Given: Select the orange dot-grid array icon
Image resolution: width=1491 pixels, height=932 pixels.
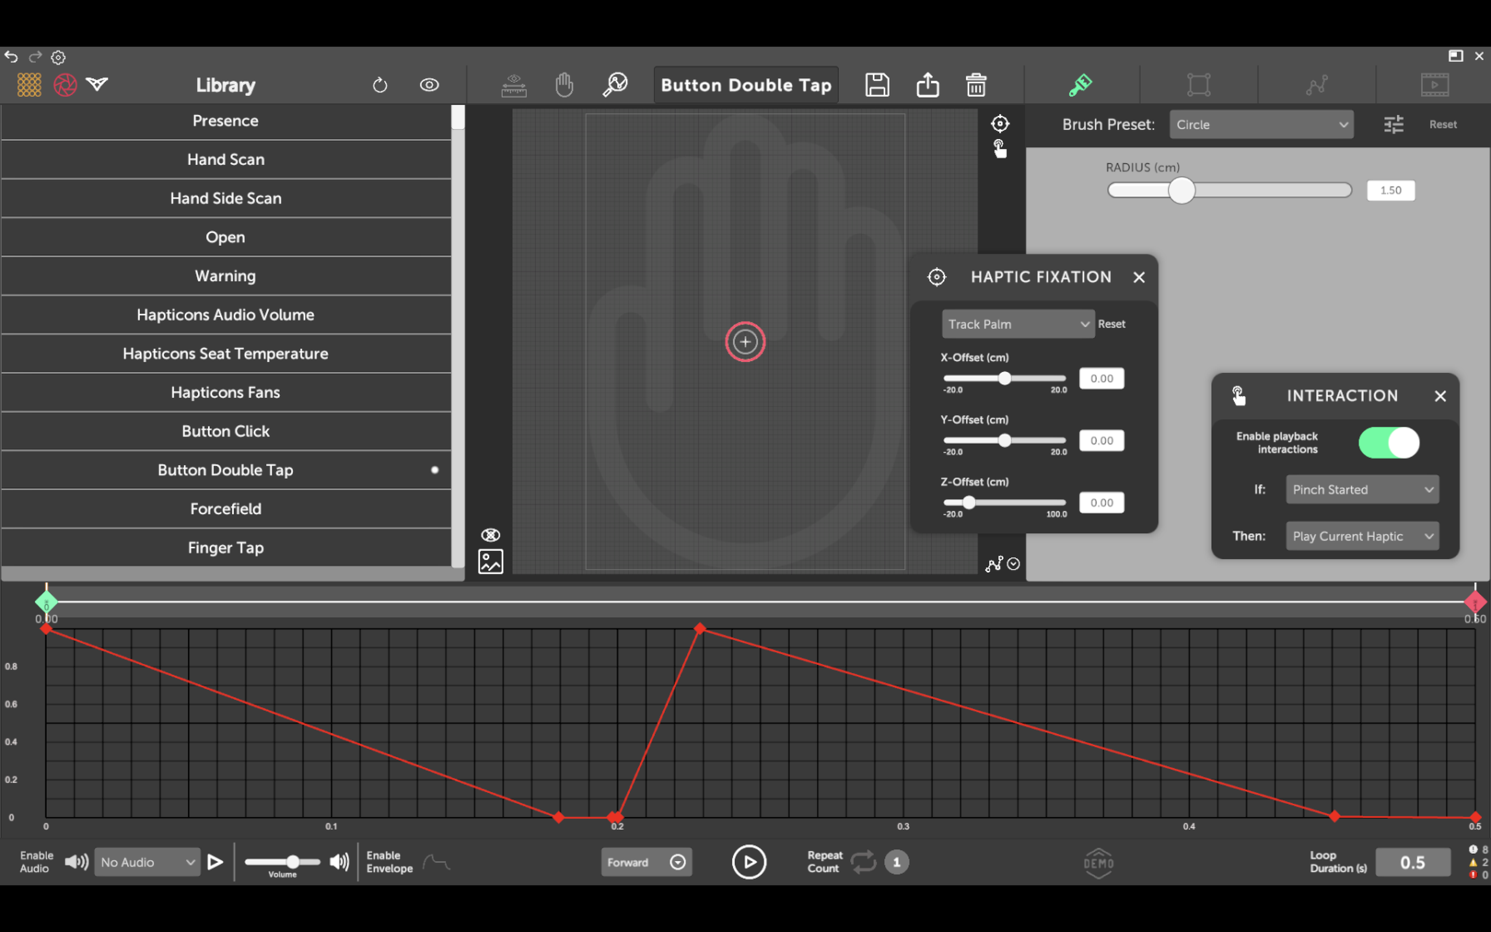Looking at the screenshot, I should [29, 85].
